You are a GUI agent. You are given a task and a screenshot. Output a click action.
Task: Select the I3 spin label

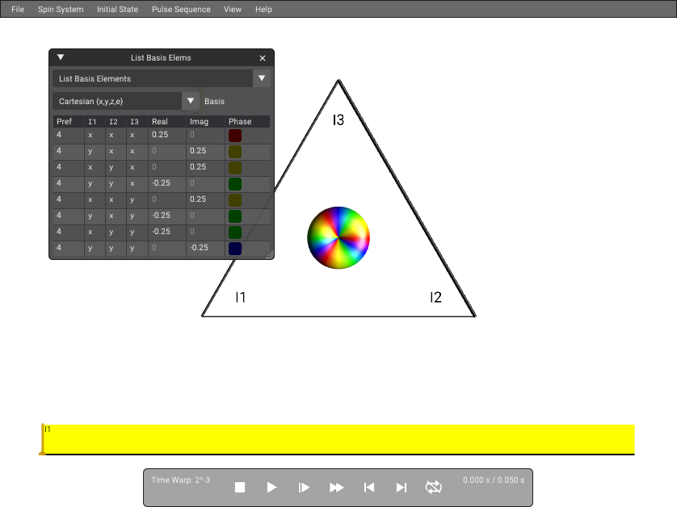click(338, 120)
